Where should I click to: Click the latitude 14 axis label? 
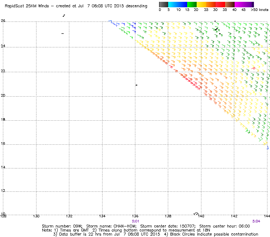[3, 167]
